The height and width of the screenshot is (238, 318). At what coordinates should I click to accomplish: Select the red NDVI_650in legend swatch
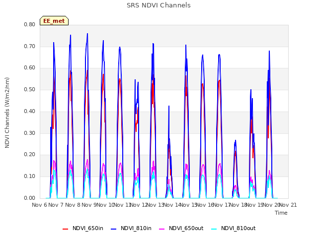tap(65, 229)
